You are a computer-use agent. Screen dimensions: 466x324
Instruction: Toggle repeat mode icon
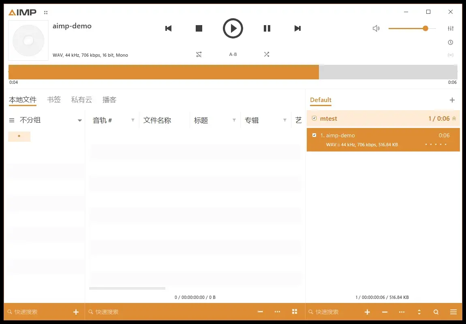(x=199, y=54)
